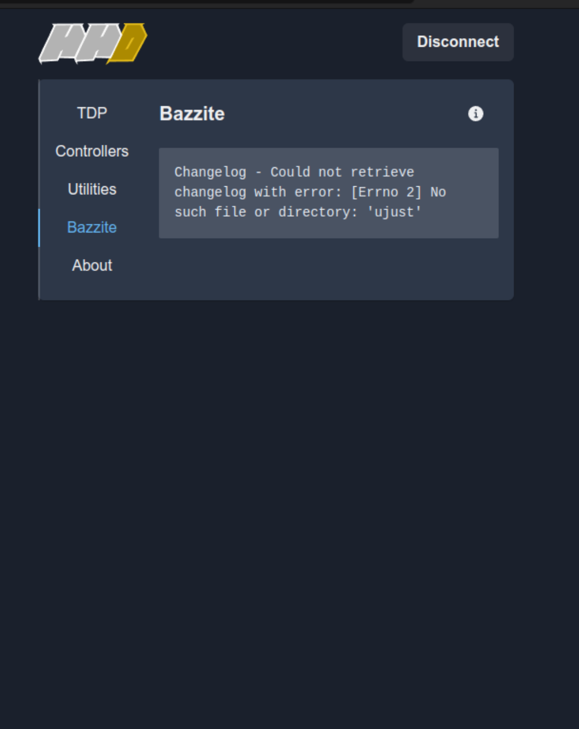Open the Utilities section
Image resolution: width=579 pixels, height=729 pixels.
91,189
